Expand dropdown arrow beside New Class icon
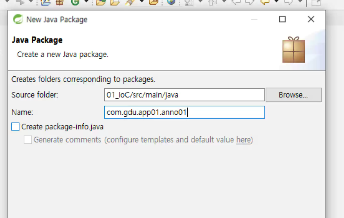 87,2
